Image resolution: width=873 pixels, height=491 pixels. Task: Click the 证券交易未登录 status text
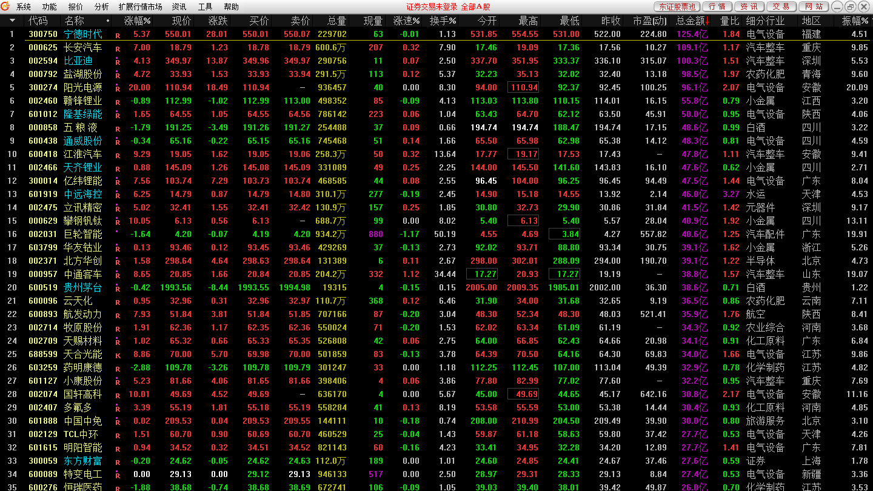tap(432, 7)
